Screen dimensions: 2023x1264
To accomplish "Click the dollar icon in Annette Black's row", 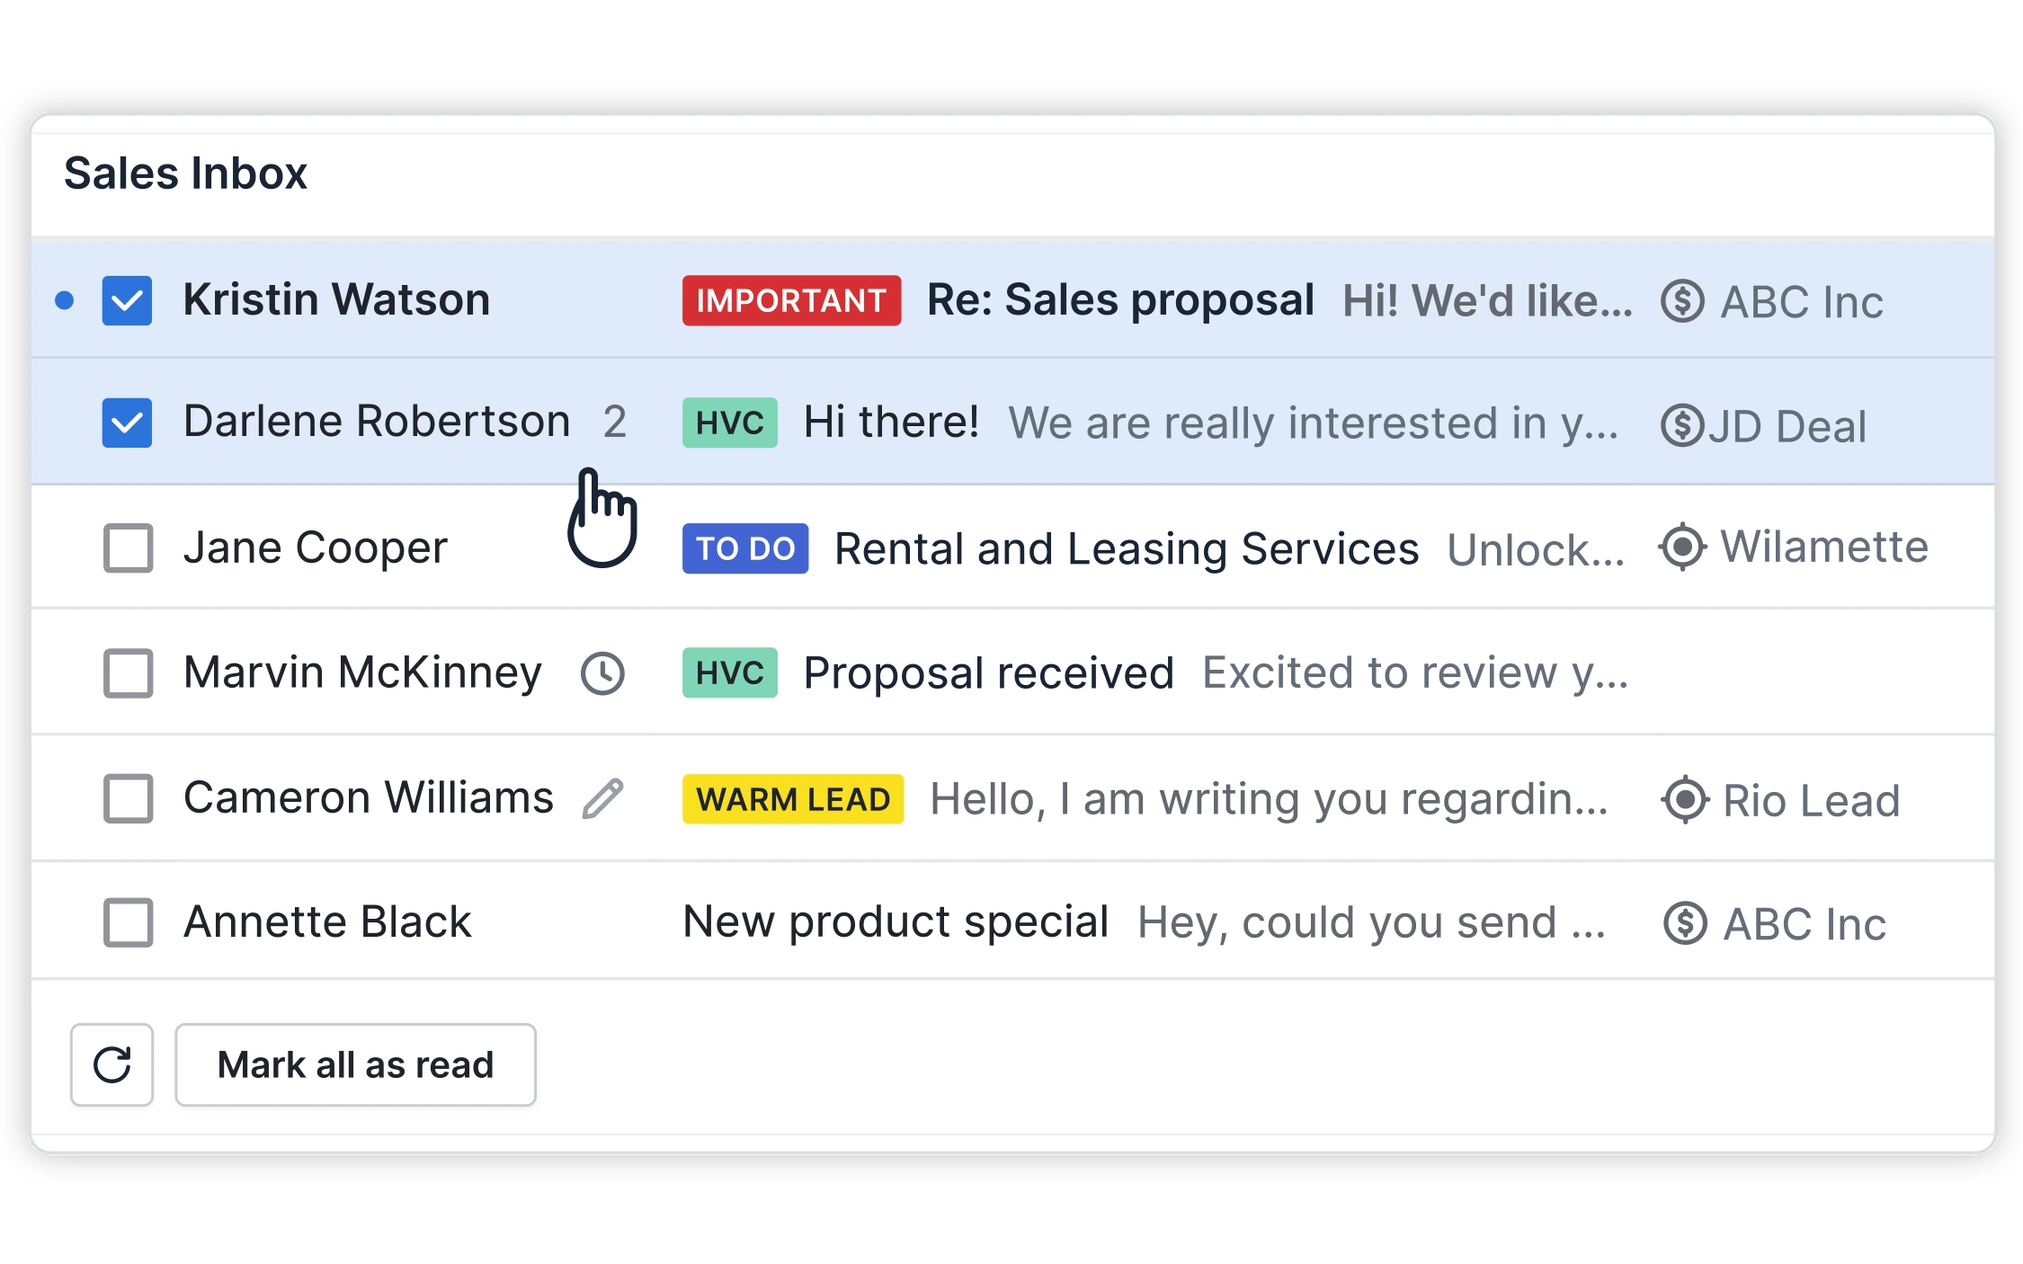I will (x=1684, y=923).
